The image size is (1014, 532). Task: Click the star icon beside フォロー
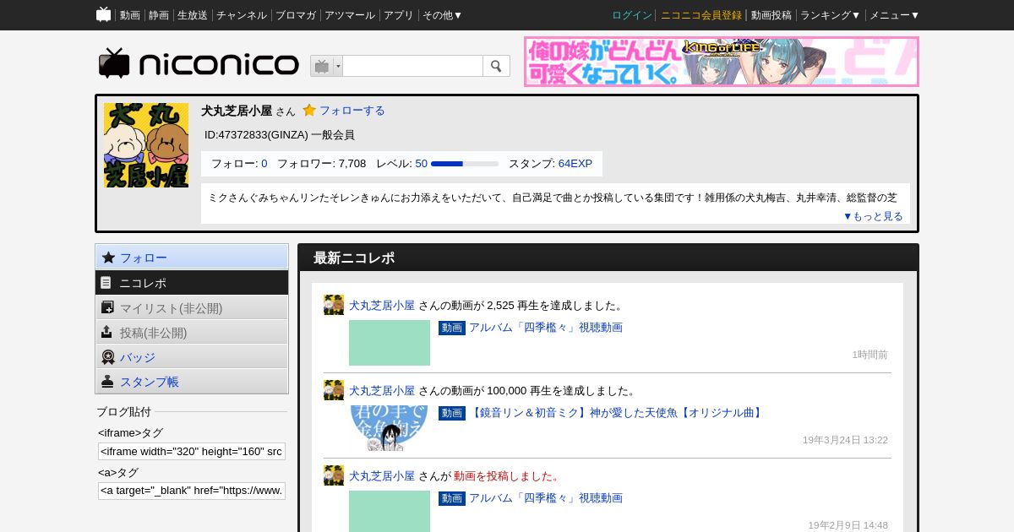[x=107, y=258]
